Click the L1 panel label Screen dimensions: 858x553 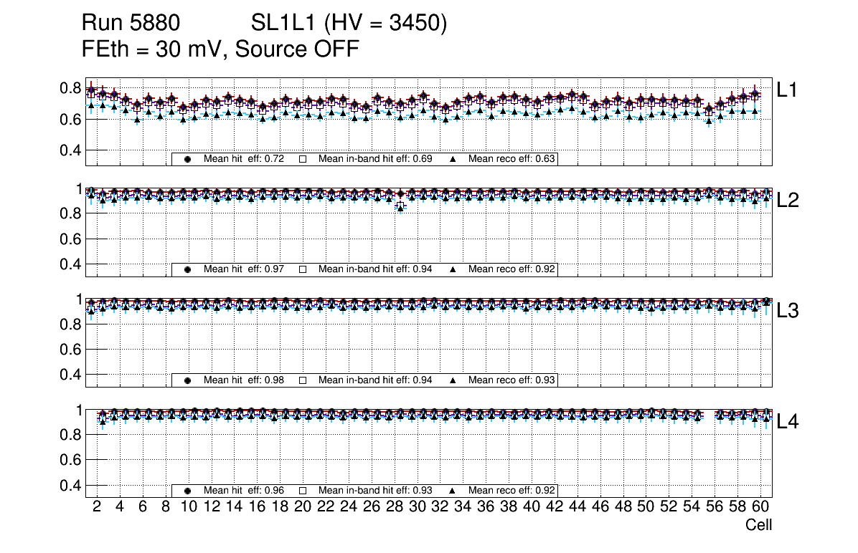click(787, 90)
